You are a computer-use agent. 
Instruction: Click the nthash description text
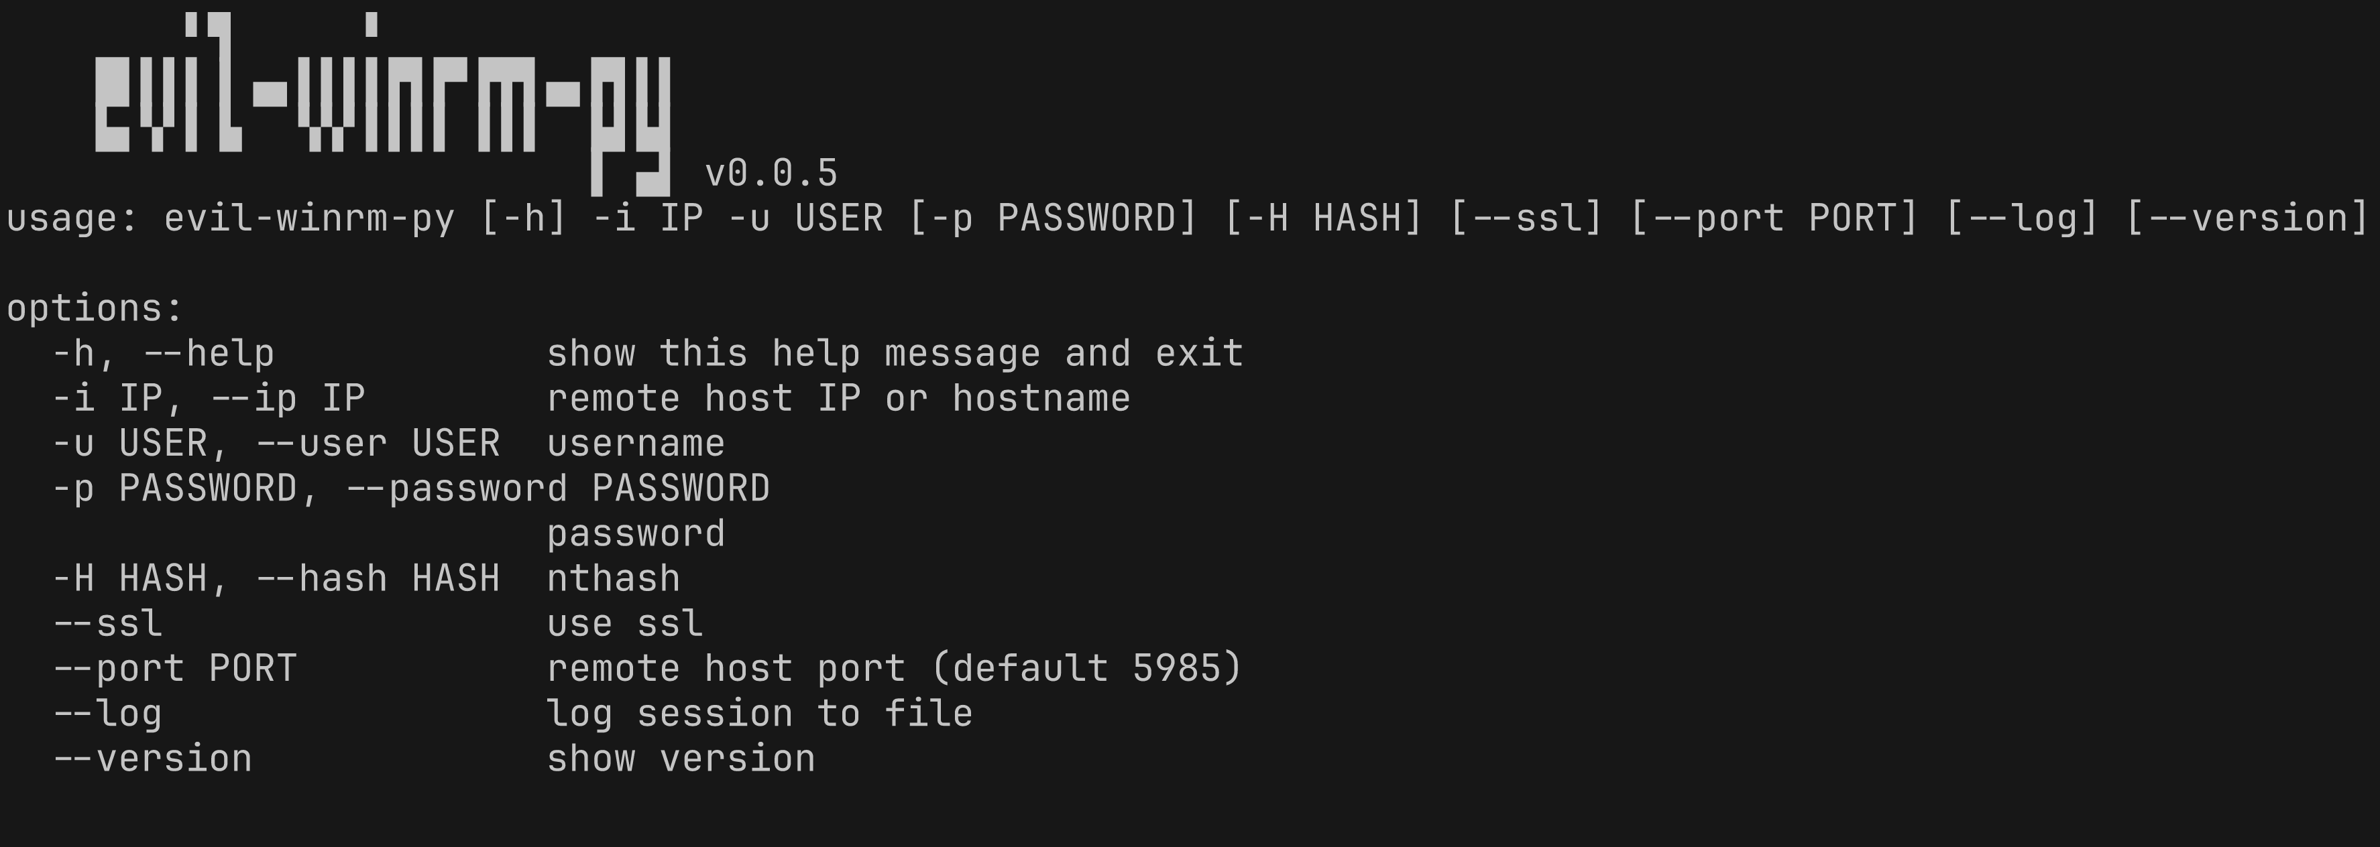click(x=614, y=579)
